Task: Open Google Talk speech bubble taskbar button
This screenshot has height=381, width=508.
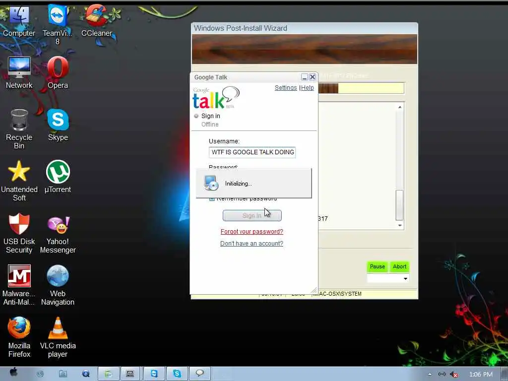Action: click(199, 374)
